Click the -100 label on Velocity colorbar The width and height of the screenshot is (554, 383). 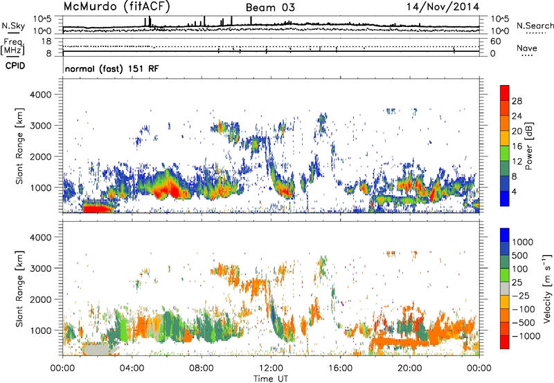524,309
